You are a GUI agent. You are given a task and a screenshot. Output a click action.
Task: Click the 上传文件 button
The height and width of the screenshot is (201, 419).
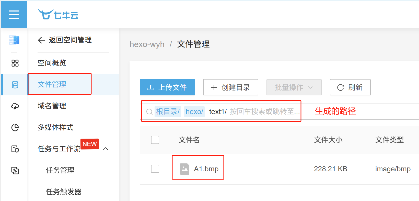[x=167, y=87]
